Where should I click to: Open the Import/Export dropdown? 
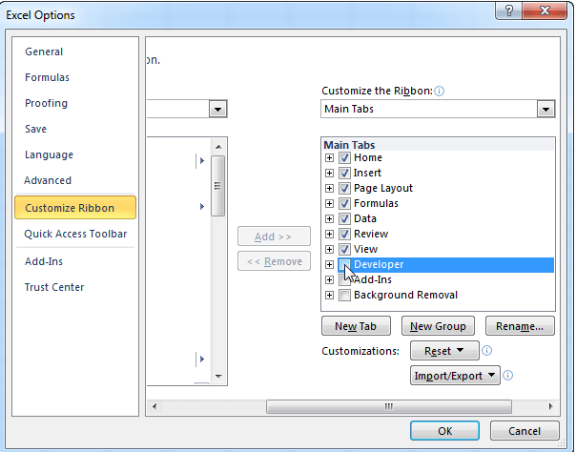pyautogui.click(x=455, y=376)
